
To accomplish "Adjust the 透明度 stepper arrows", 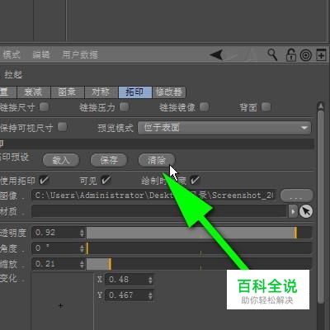I will point(82,233).
